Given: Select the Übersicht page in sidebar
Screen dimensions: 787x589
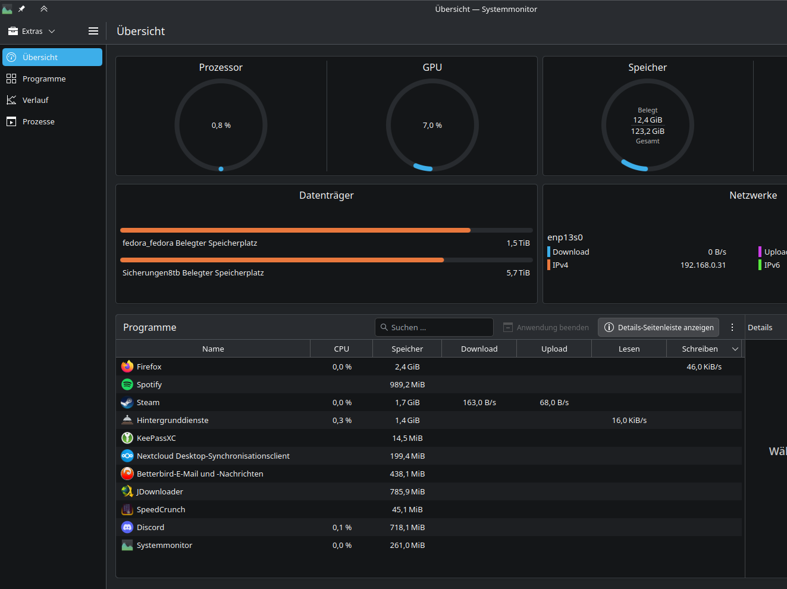Looking at the screenshot, I should pos(52,57).
